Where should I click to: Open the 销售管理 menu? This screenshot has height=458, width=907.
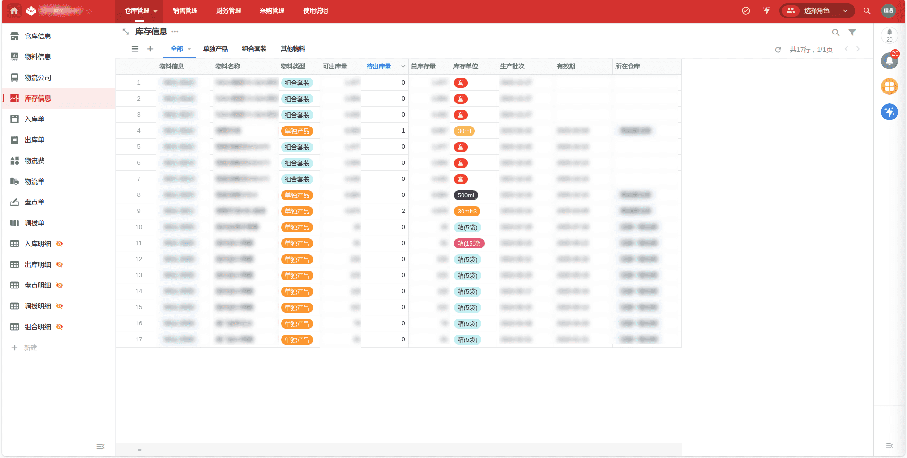point(185,11)
